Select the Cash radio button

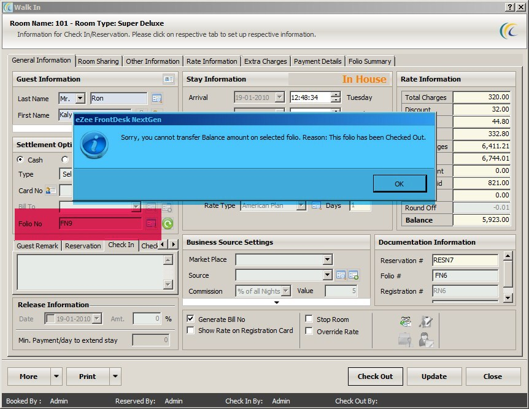tap(21, 159)
